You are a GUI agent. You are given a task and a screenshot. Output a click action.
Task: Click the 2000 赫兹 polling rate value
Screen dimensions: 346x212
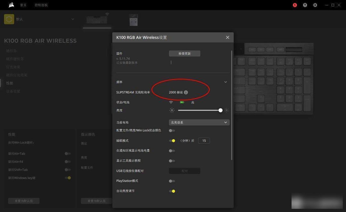176,92
